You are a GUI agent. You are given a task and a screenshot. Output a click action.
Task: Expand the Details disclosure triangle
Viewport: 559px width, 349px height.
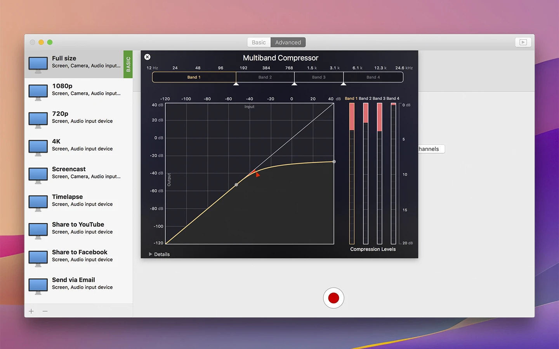[151, 254]
